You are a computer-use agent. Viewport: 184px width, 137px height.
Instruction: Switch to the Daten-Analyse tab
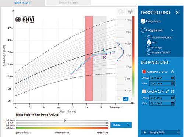[22, 3]
